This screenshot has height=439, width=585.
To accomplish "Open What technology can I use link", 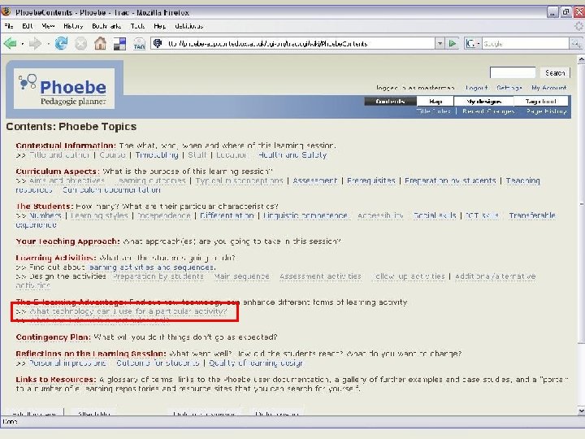I will [x=128, y=311].
